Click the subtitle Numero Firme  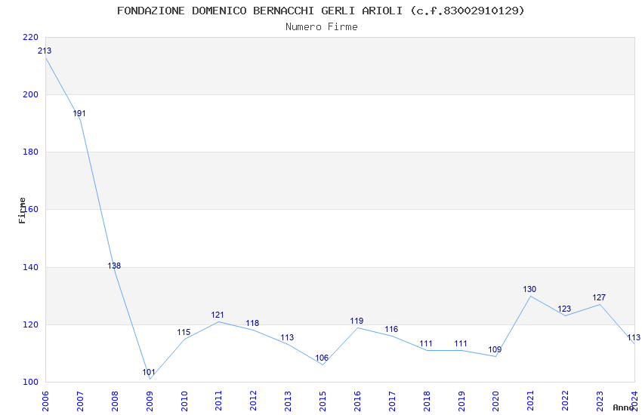tap(322, 27)
